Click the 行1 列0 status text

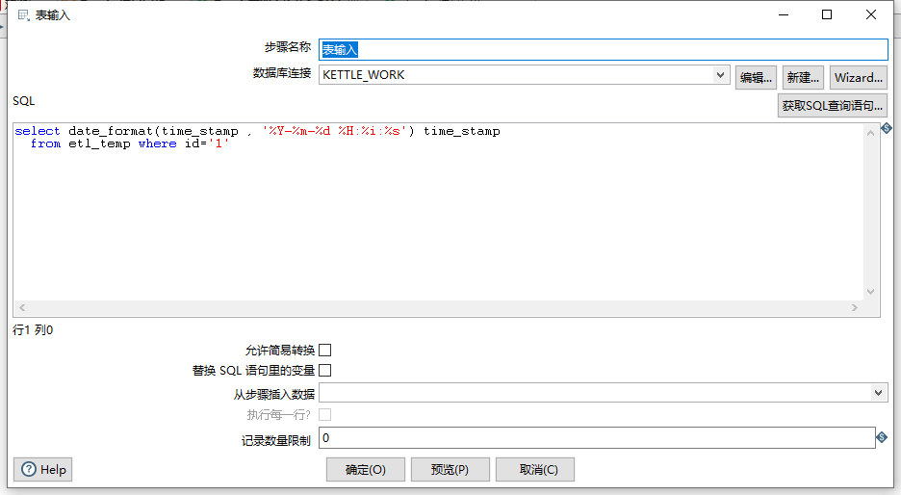coord(33,330)
